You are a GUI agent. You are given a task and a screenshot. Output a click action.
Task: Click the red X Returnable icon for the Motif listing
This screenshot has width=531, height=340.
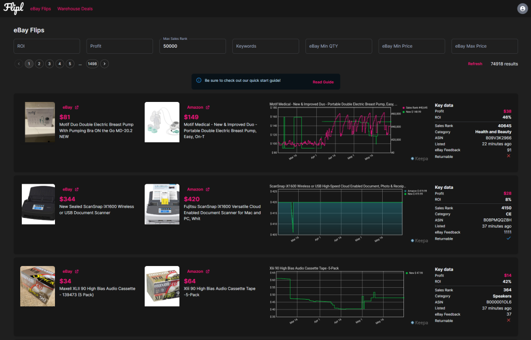click(509, 156)
